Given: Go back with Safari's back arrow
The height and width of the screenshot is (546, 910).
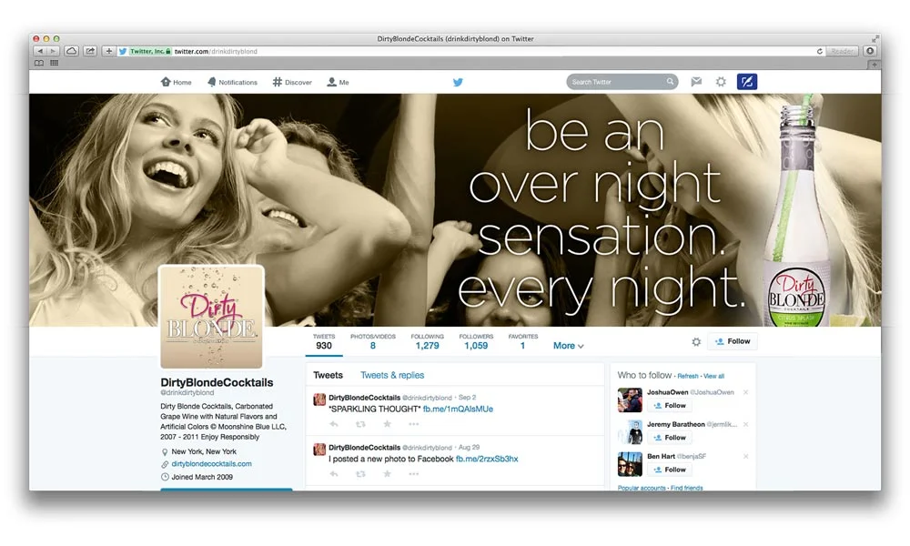Looking at the screenshot, I should pyautogui.click(x=39, y=51).
